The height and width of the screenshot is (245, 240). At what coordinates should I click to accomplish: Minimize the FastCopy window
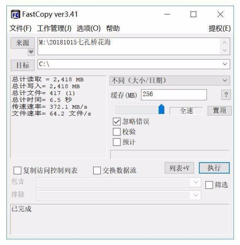[x=167, y=14]
